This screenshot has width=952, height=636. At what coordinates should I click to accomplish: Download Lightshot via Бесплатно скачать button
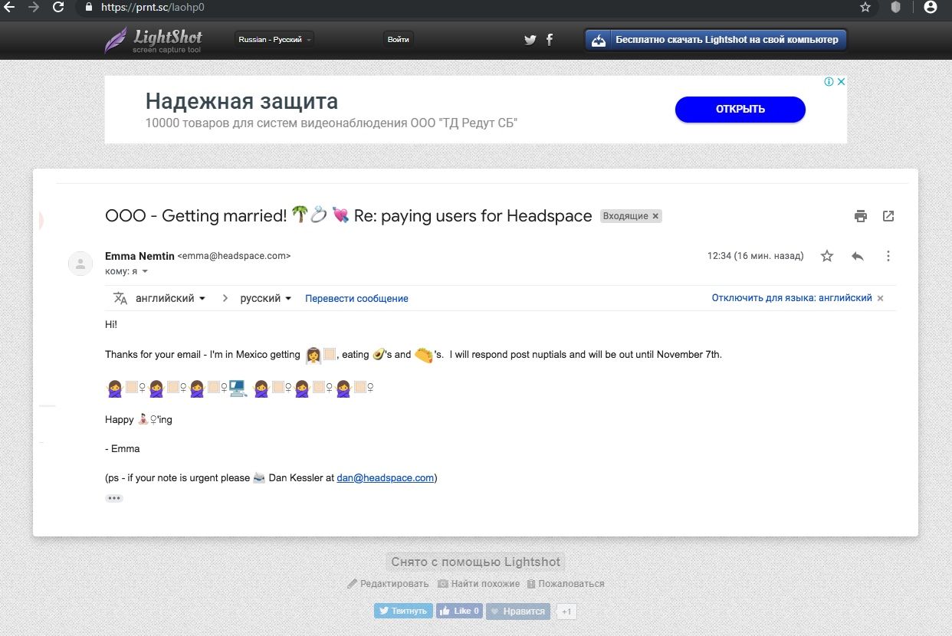click(716, 40)
